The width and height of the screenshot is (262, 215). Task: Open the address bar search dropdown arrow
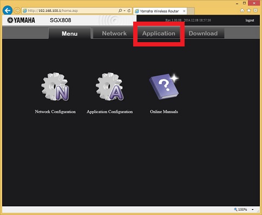click(125, 11)
